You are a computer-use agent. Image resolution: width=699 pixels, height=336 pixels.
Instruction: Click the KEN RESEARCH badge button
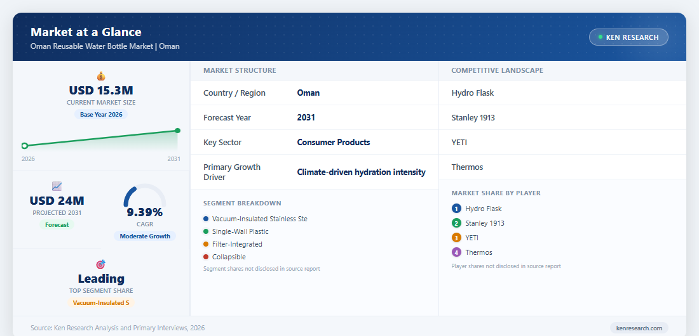(x=628, y=37)
